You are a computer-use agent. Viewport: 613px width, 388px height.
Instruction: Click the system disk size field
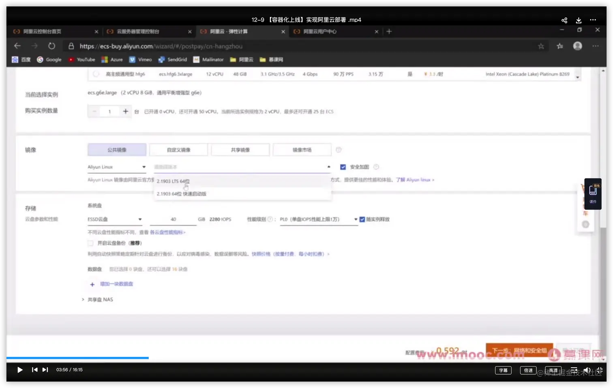(x=173, y=219)
